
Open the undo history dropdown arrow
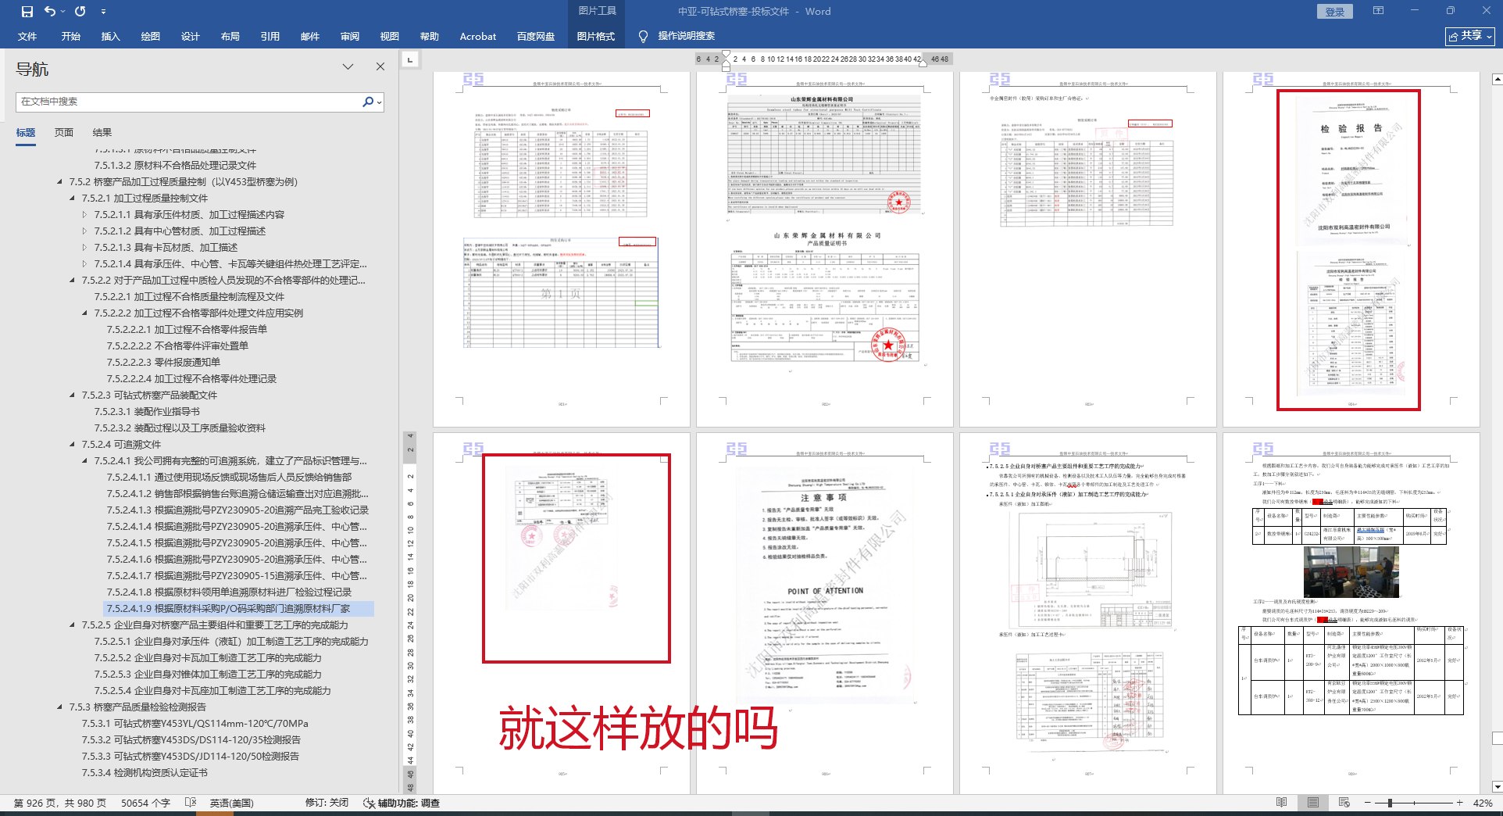pyautogui.click(x=62, y=12)
